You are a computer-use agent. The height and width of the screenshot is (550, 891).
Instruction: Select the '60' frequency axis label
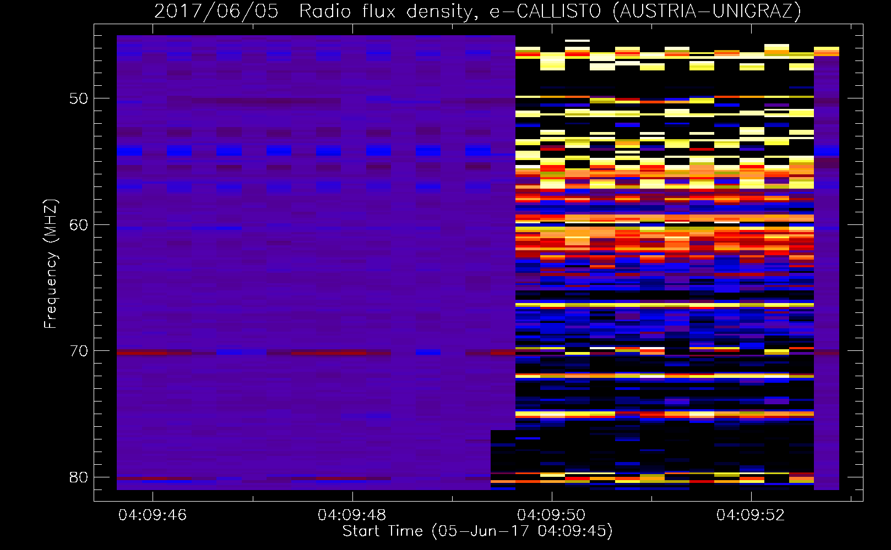click(x=79, y=224)
